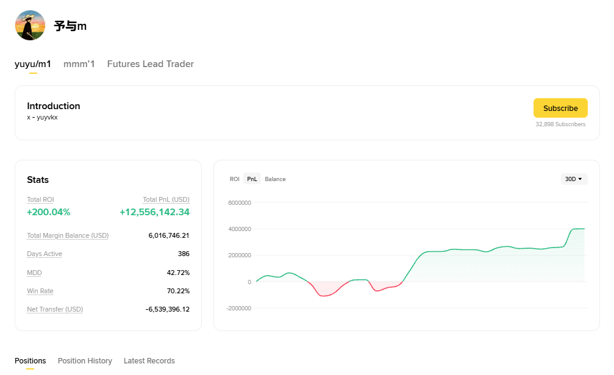614x375 pixels.
Task: Click the 386 days active value
Action: tap(184, 254)
